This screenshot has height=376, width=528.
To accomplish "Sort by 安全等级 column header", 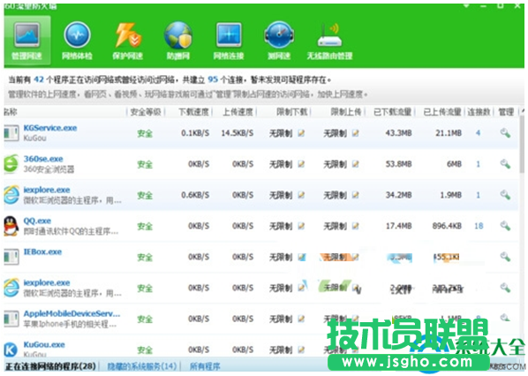I will [x=146, y=112].
